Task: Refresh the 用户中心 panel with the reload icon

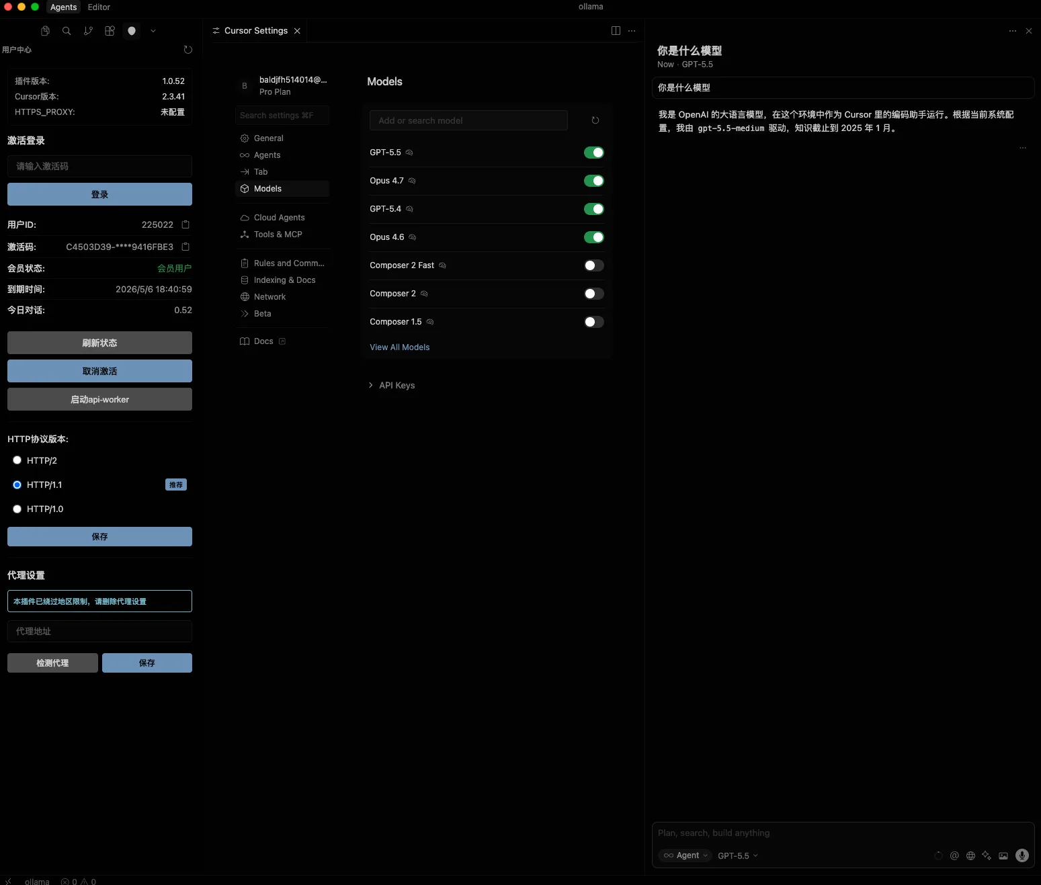Action: click(x=188, y=50)
